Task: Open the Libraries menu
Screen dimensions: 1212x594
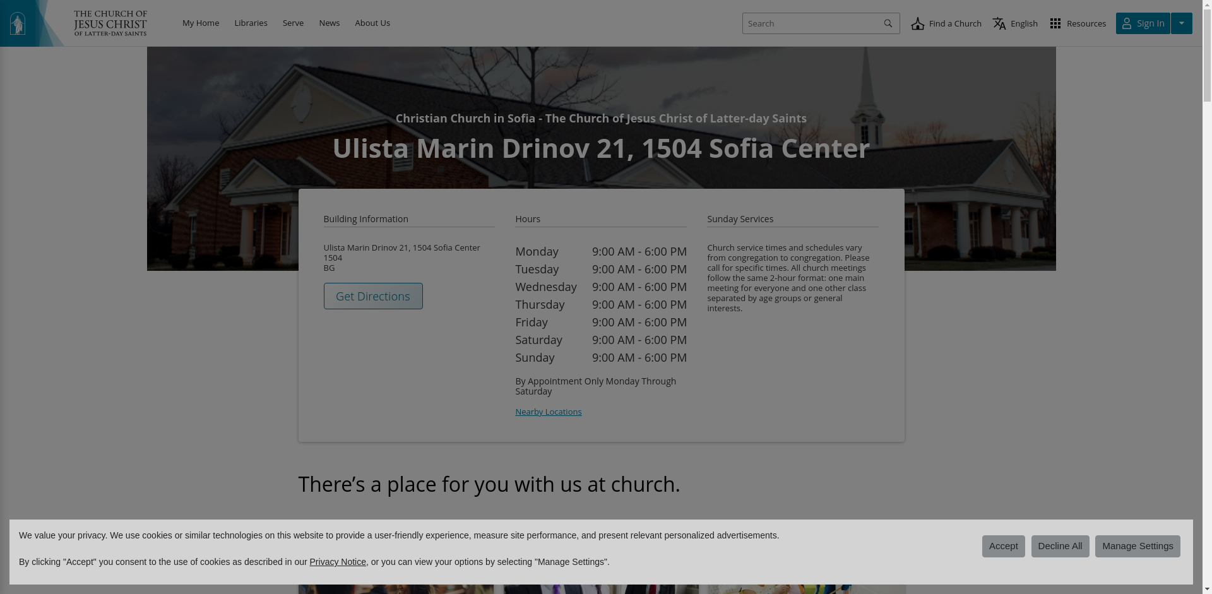Action: [251, 23]
